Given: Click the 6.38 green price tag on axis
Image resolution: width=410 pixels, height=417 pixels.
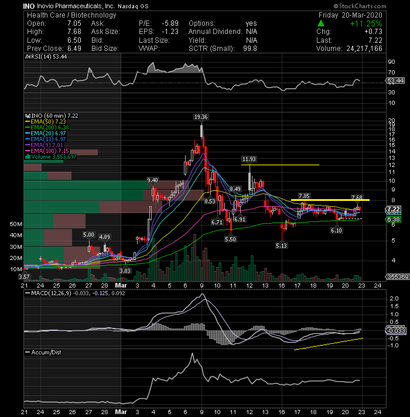Looking at the screenshot, I should [x=393, y=220].
